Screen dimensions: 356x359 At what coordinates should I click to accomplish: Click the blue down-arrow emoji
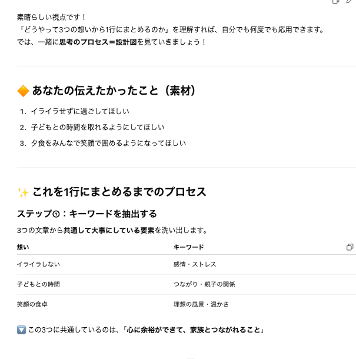pos(21,330)
